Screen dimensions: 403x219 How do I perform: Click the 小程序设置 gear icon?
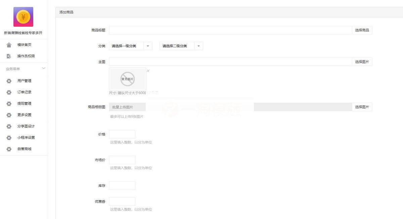click(8, 138)
